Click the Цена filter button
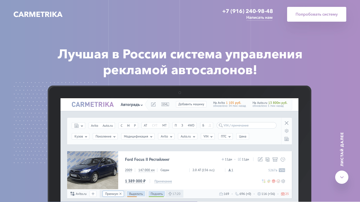This screenshot has width=360, height=202. (x=242, y=137)
